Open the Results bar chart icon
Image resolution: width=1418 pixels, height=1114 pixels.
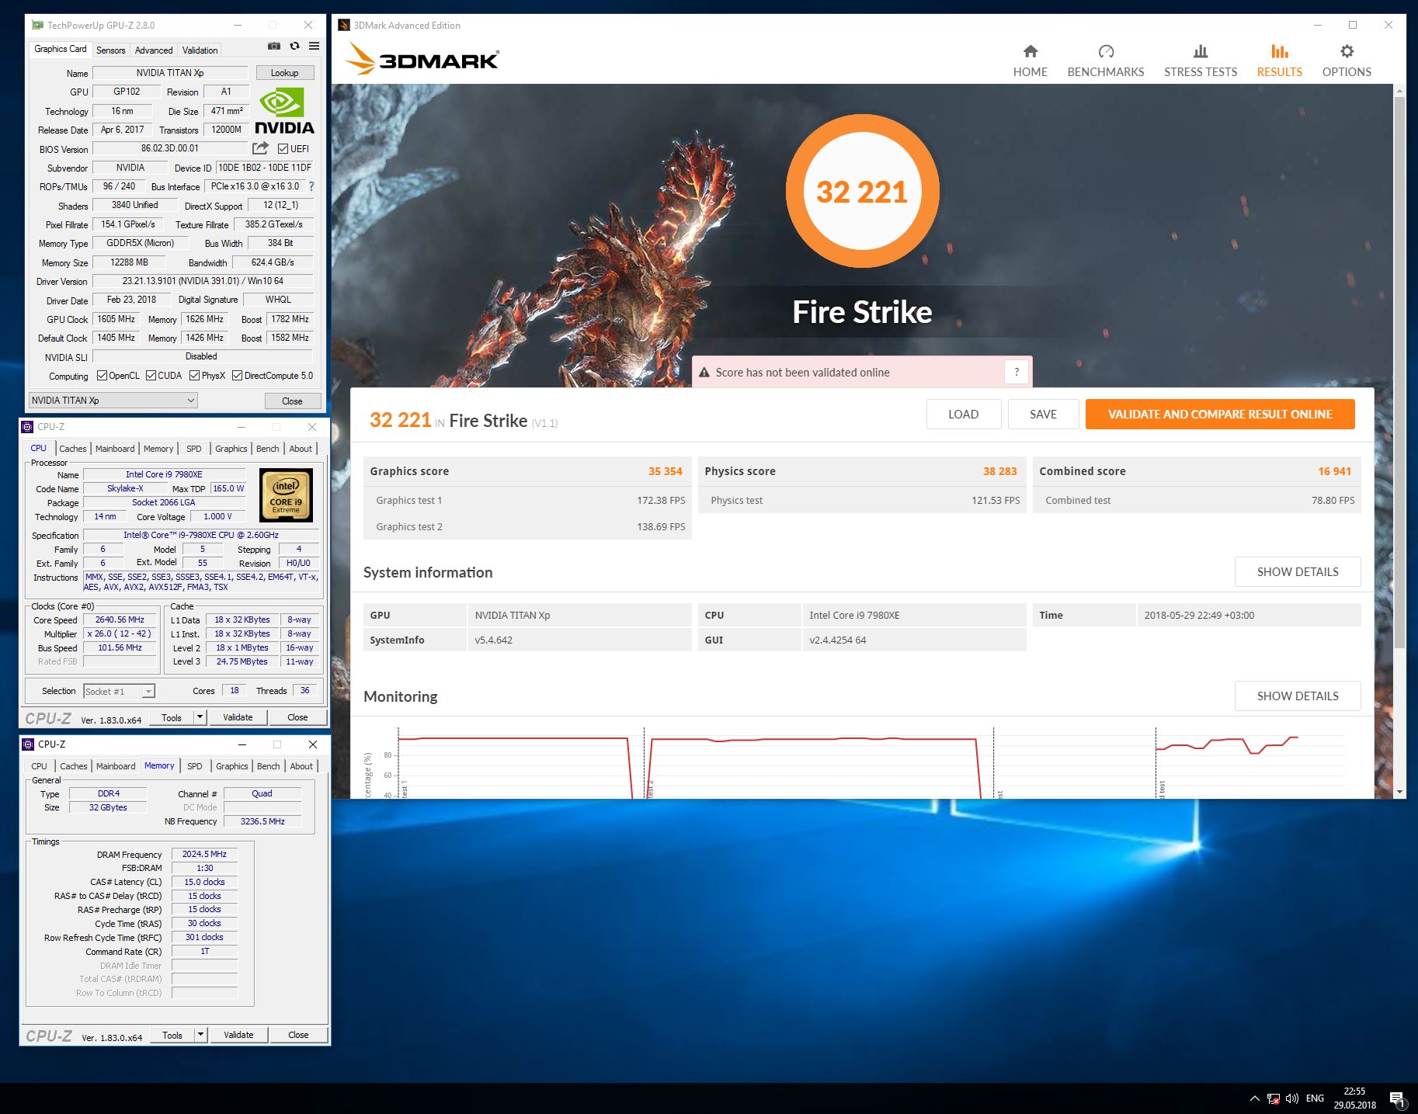[x=1280, y=52]
